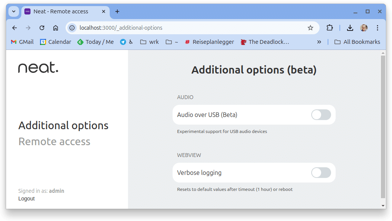Enable Audio over USB (Beta) toggle
The image size is (392, 221).
pyautogui.click(x=321, y=115)
